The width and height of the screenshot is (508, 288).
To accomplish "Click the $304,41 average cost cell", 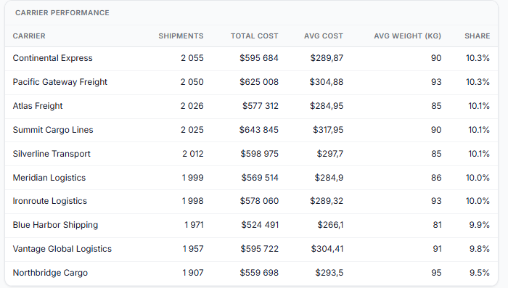I will (327, 249).
